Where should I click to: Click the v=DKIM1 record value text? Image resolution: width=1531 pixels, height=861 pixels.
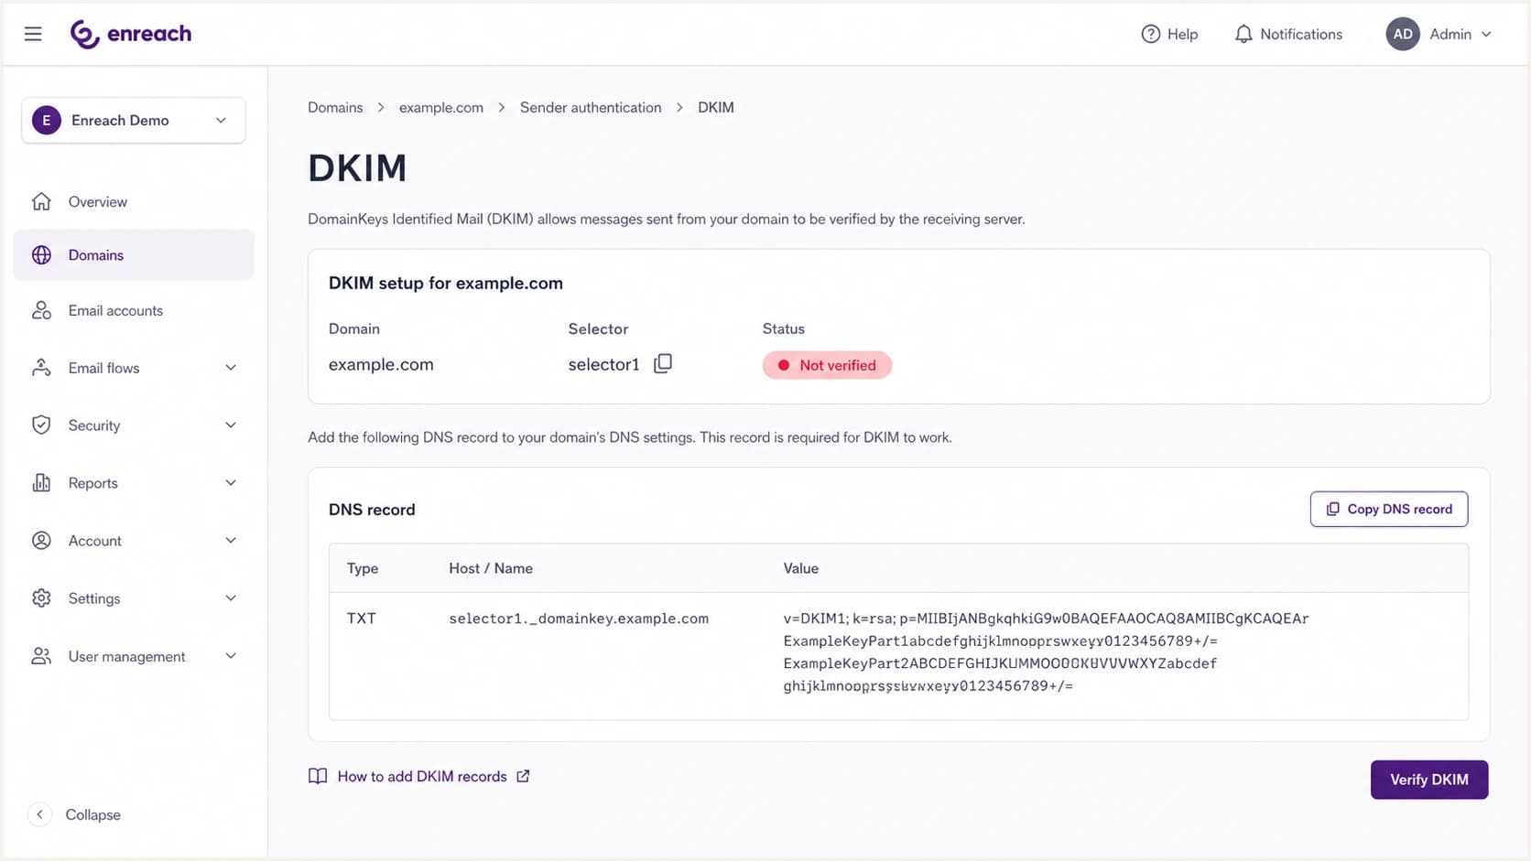1046,651
